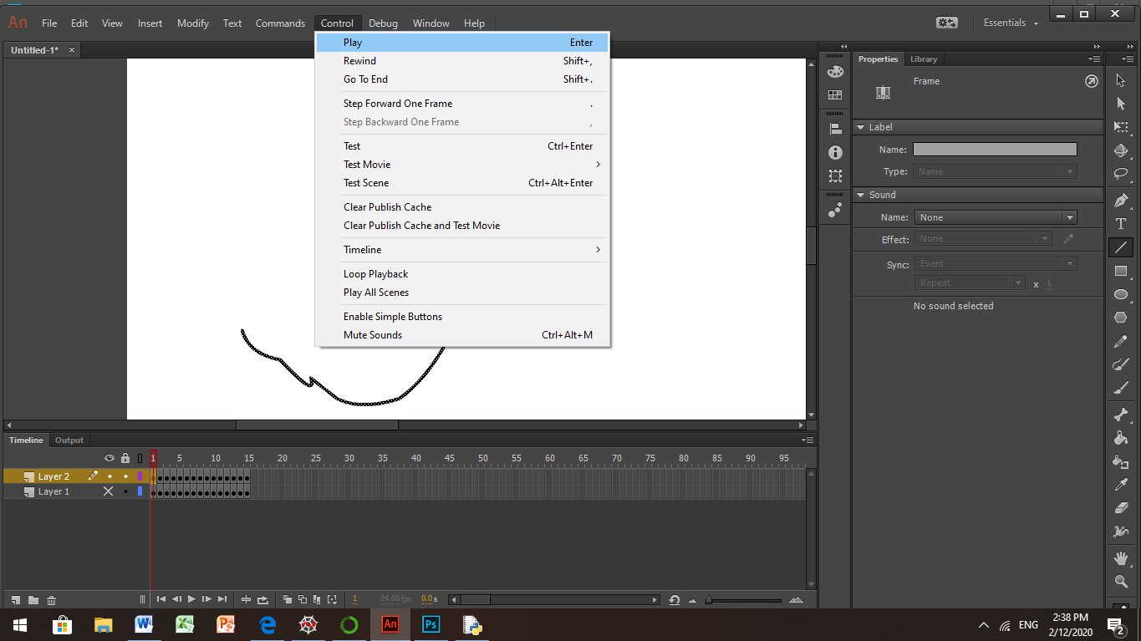Select the Subselection tool
1141x641 pixels.
click(1121, 104)
